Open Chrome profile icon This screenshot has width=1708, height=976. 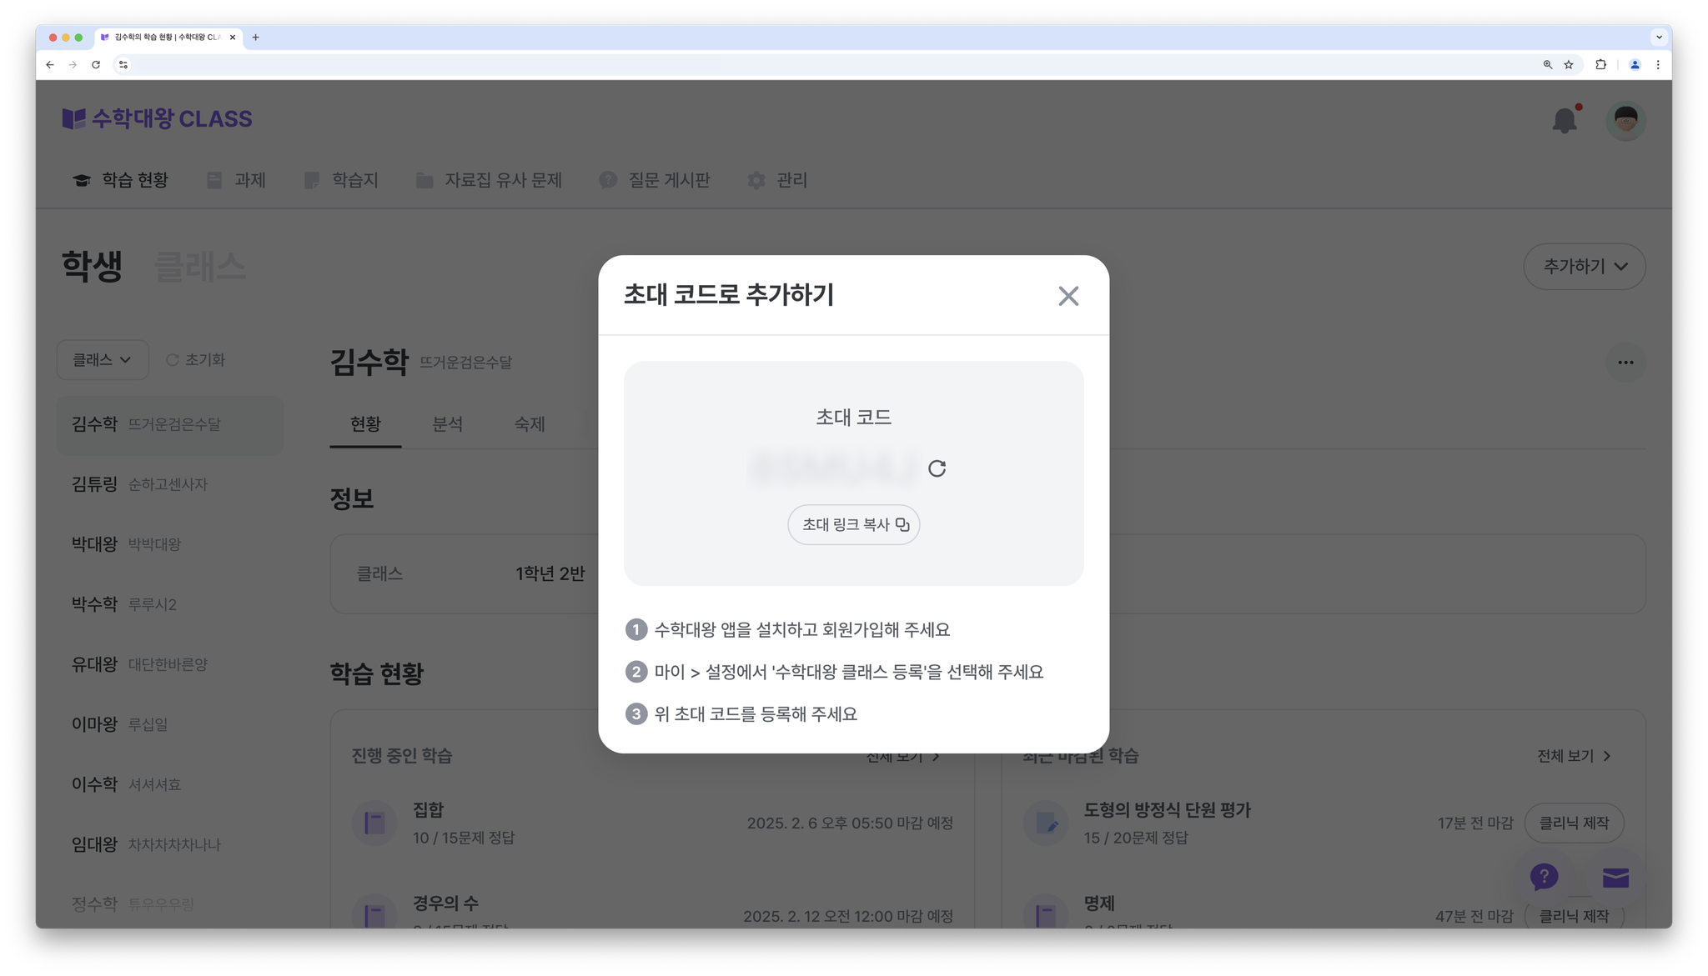click(1635, 64)
